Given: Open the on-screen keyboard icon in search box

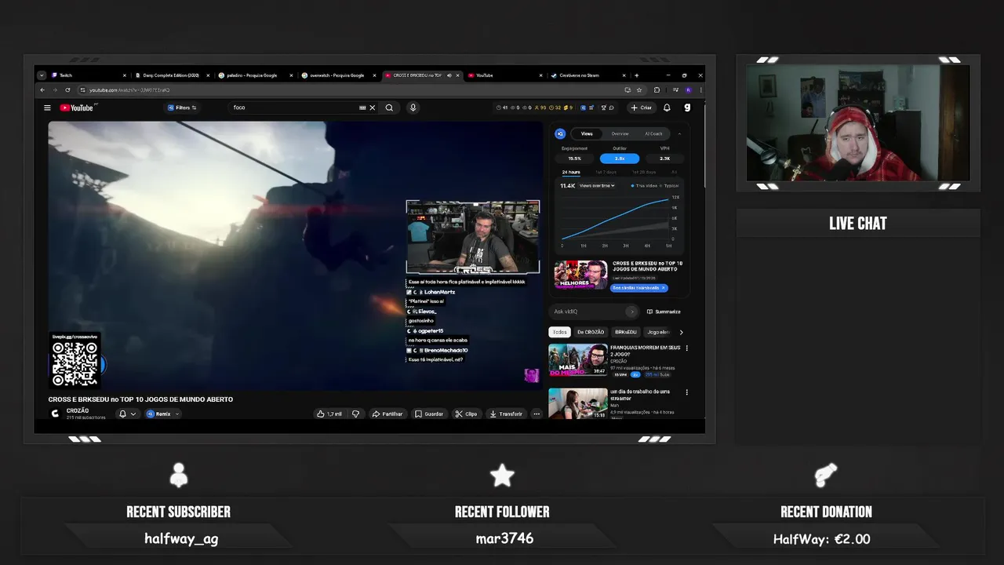Looking at the screenshot, I should 362,108.
